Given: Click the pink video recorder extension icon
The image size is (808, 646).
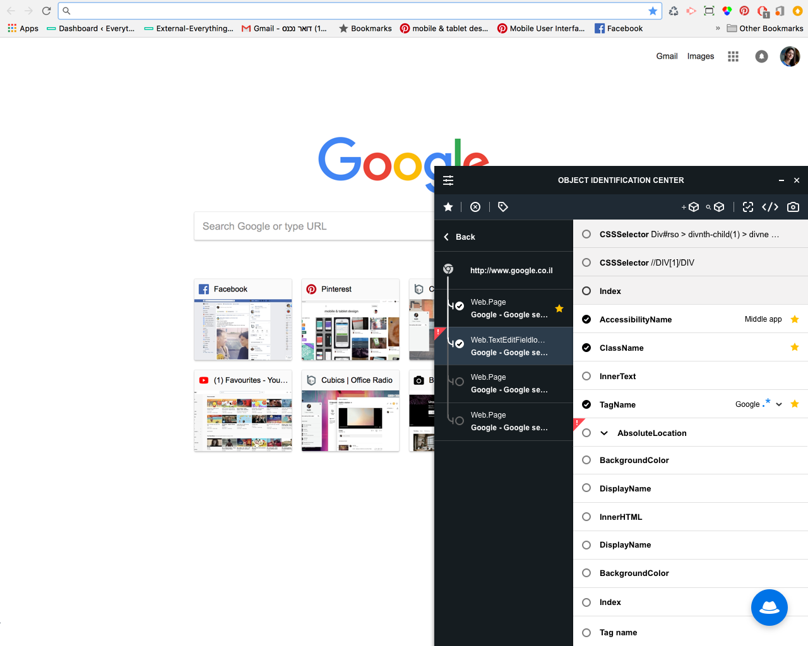Looking at the screenshot, I should tap(691, 11).
